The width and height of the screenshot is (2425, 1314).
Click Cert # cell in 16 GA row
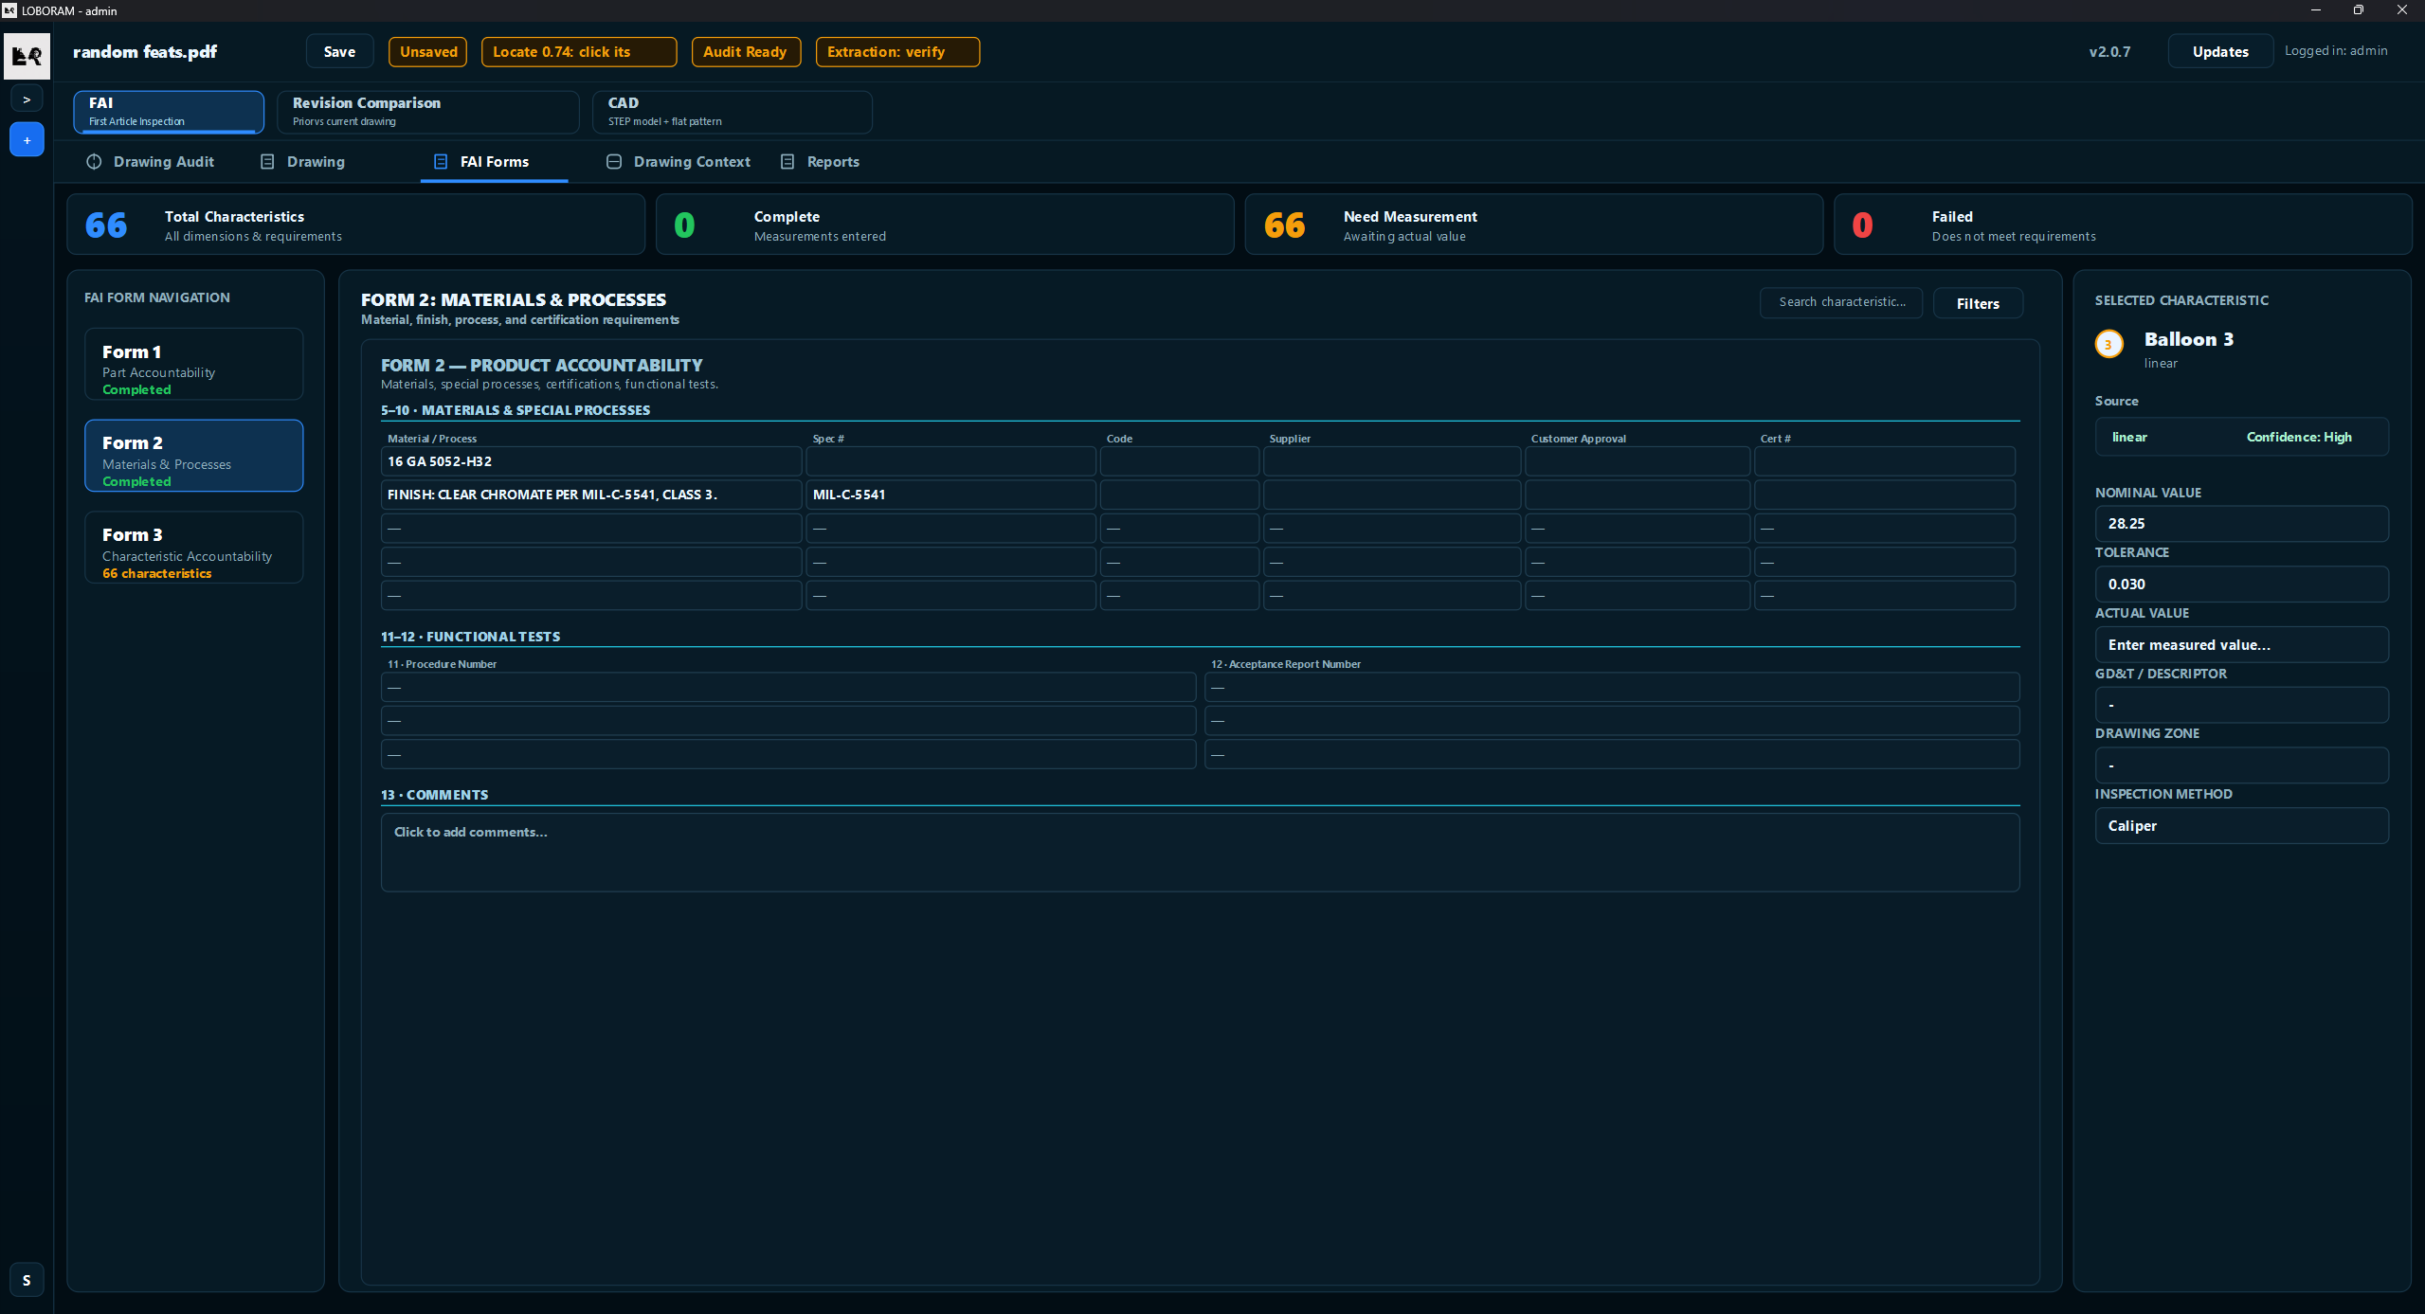(x=1885, y=461)
